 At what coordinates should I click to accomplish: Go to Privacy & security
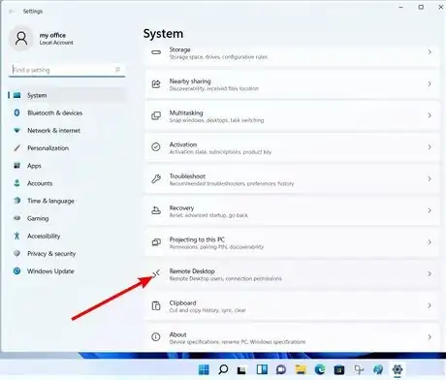tap(67, 254)
